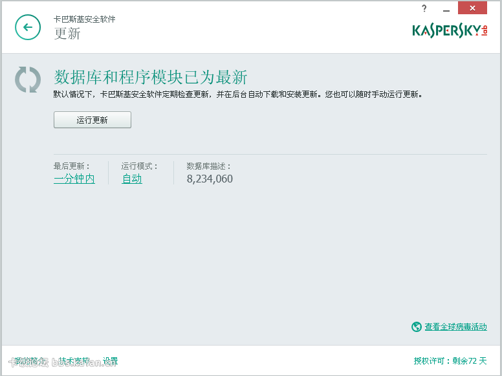Viewport: 502px width, 376px height.
Task: Close the Kaspersky update window
Action: 472,8
